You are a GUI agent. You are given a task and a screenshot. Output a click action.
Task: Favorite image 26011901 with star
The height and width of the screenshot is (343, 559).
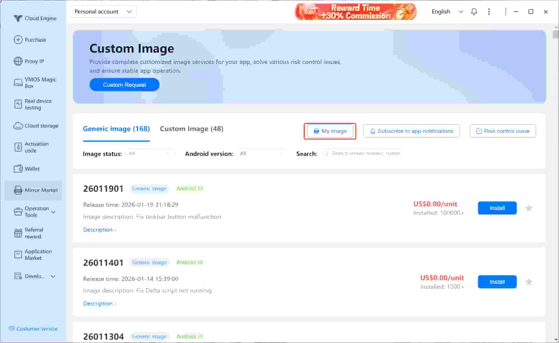(528, 208)
